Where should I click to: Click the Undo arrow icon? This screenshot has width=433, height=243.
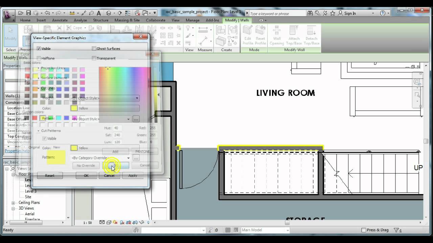click(47, 13)
